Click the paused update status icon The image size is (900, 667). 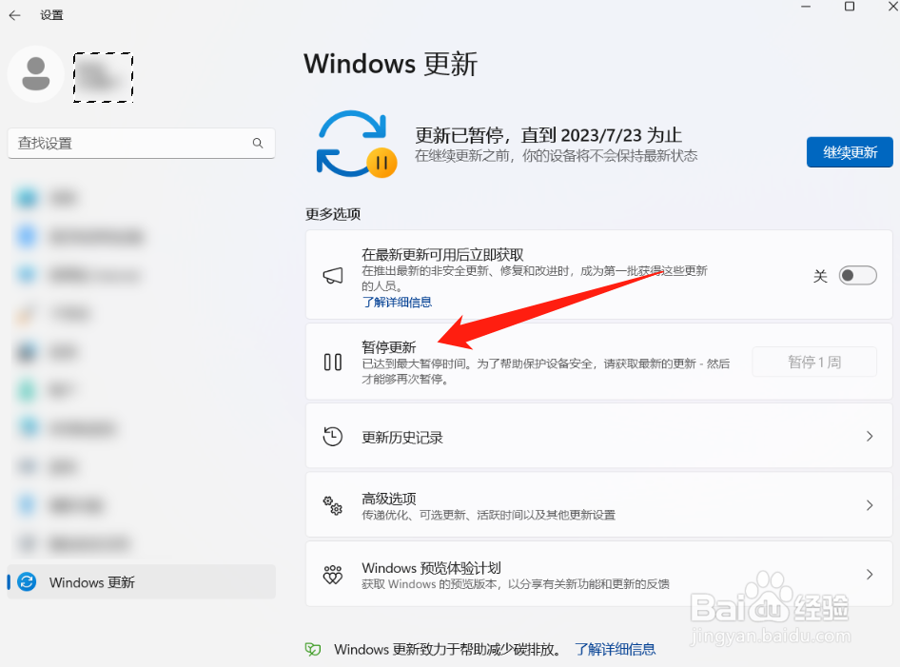coord(357,144)
